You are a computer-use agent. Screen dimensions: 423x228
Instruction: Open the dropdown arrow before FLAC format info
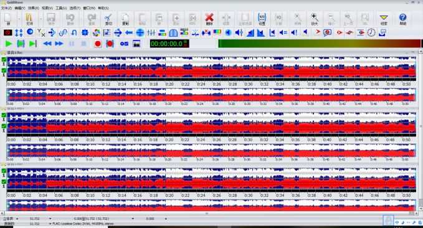point(50,224)
